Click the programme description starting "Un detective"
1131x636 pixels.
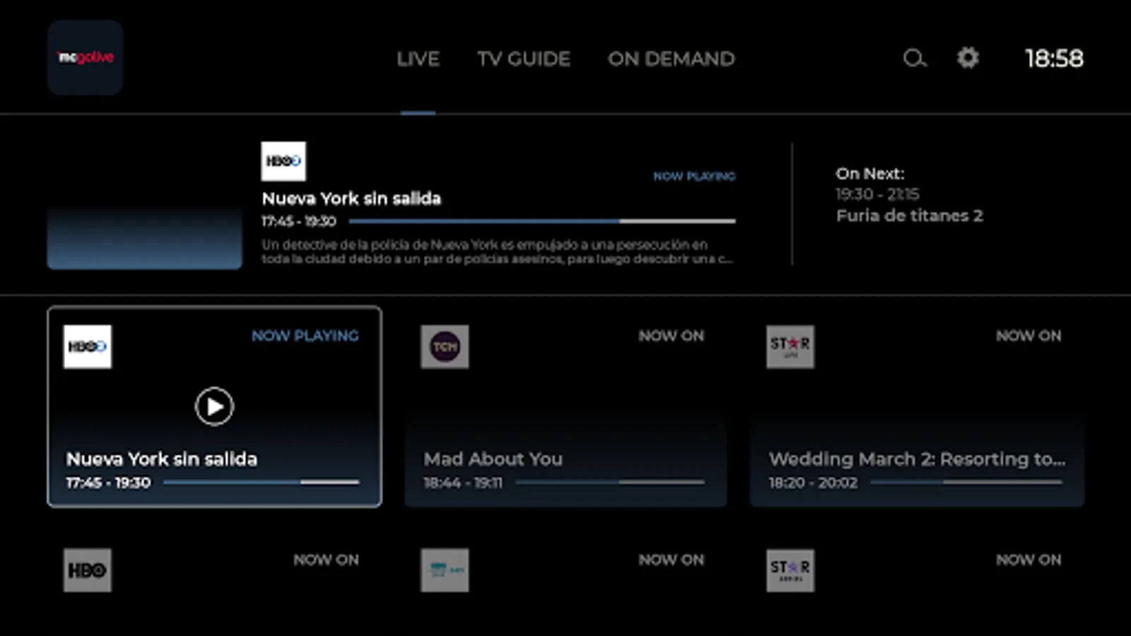497,252
